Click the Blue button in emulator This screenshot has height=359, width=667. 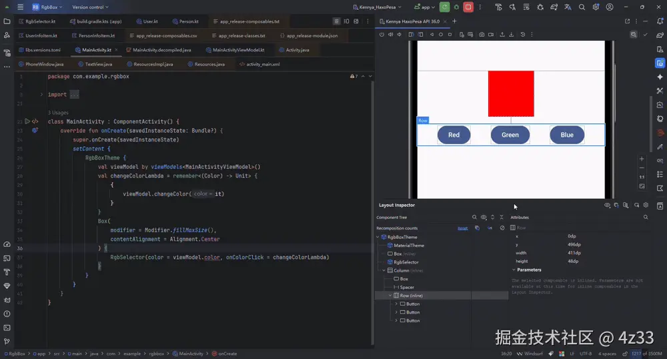click(x=567, y=135)
